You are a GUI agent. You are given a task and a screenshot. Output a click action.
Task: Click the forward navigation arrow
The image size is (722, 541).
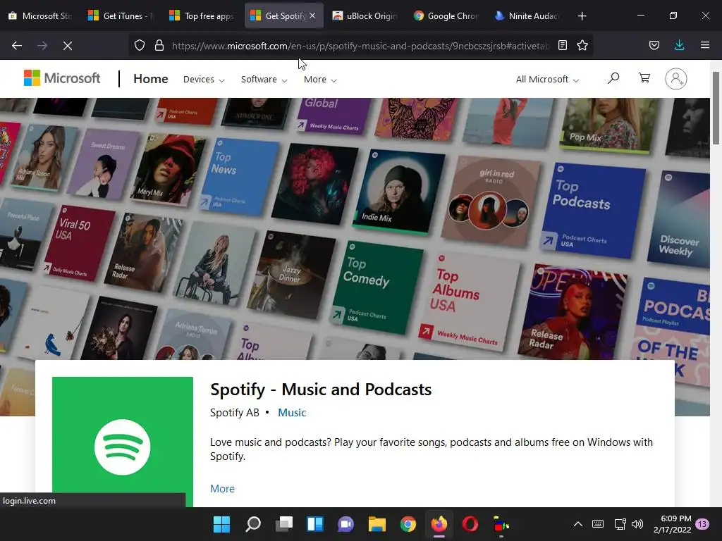(x=42, y=46)
